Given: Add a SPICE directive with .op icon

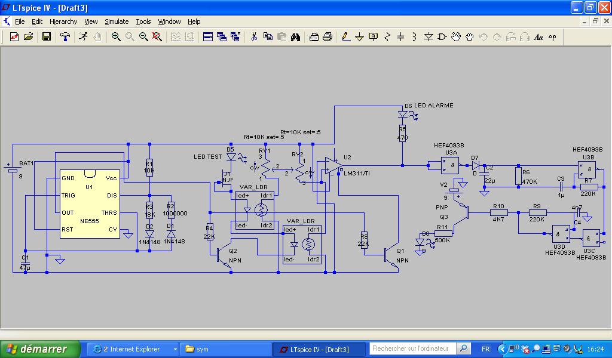Looking at the screenshot, I should pos(552,37).
